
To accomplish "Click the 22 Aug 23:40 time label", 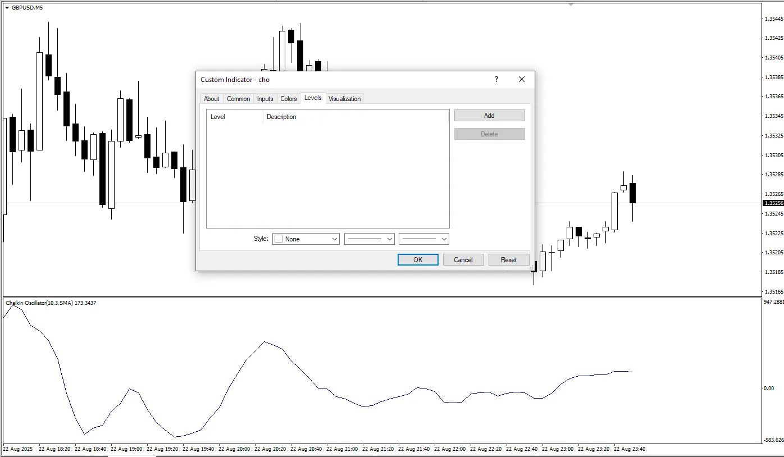I will coord(630,449).
